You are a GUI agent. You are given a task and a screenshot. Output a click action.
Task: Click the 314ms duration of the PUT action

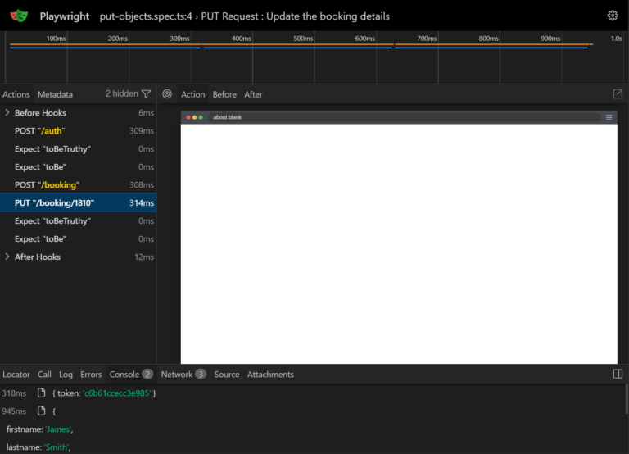point(142,202)
